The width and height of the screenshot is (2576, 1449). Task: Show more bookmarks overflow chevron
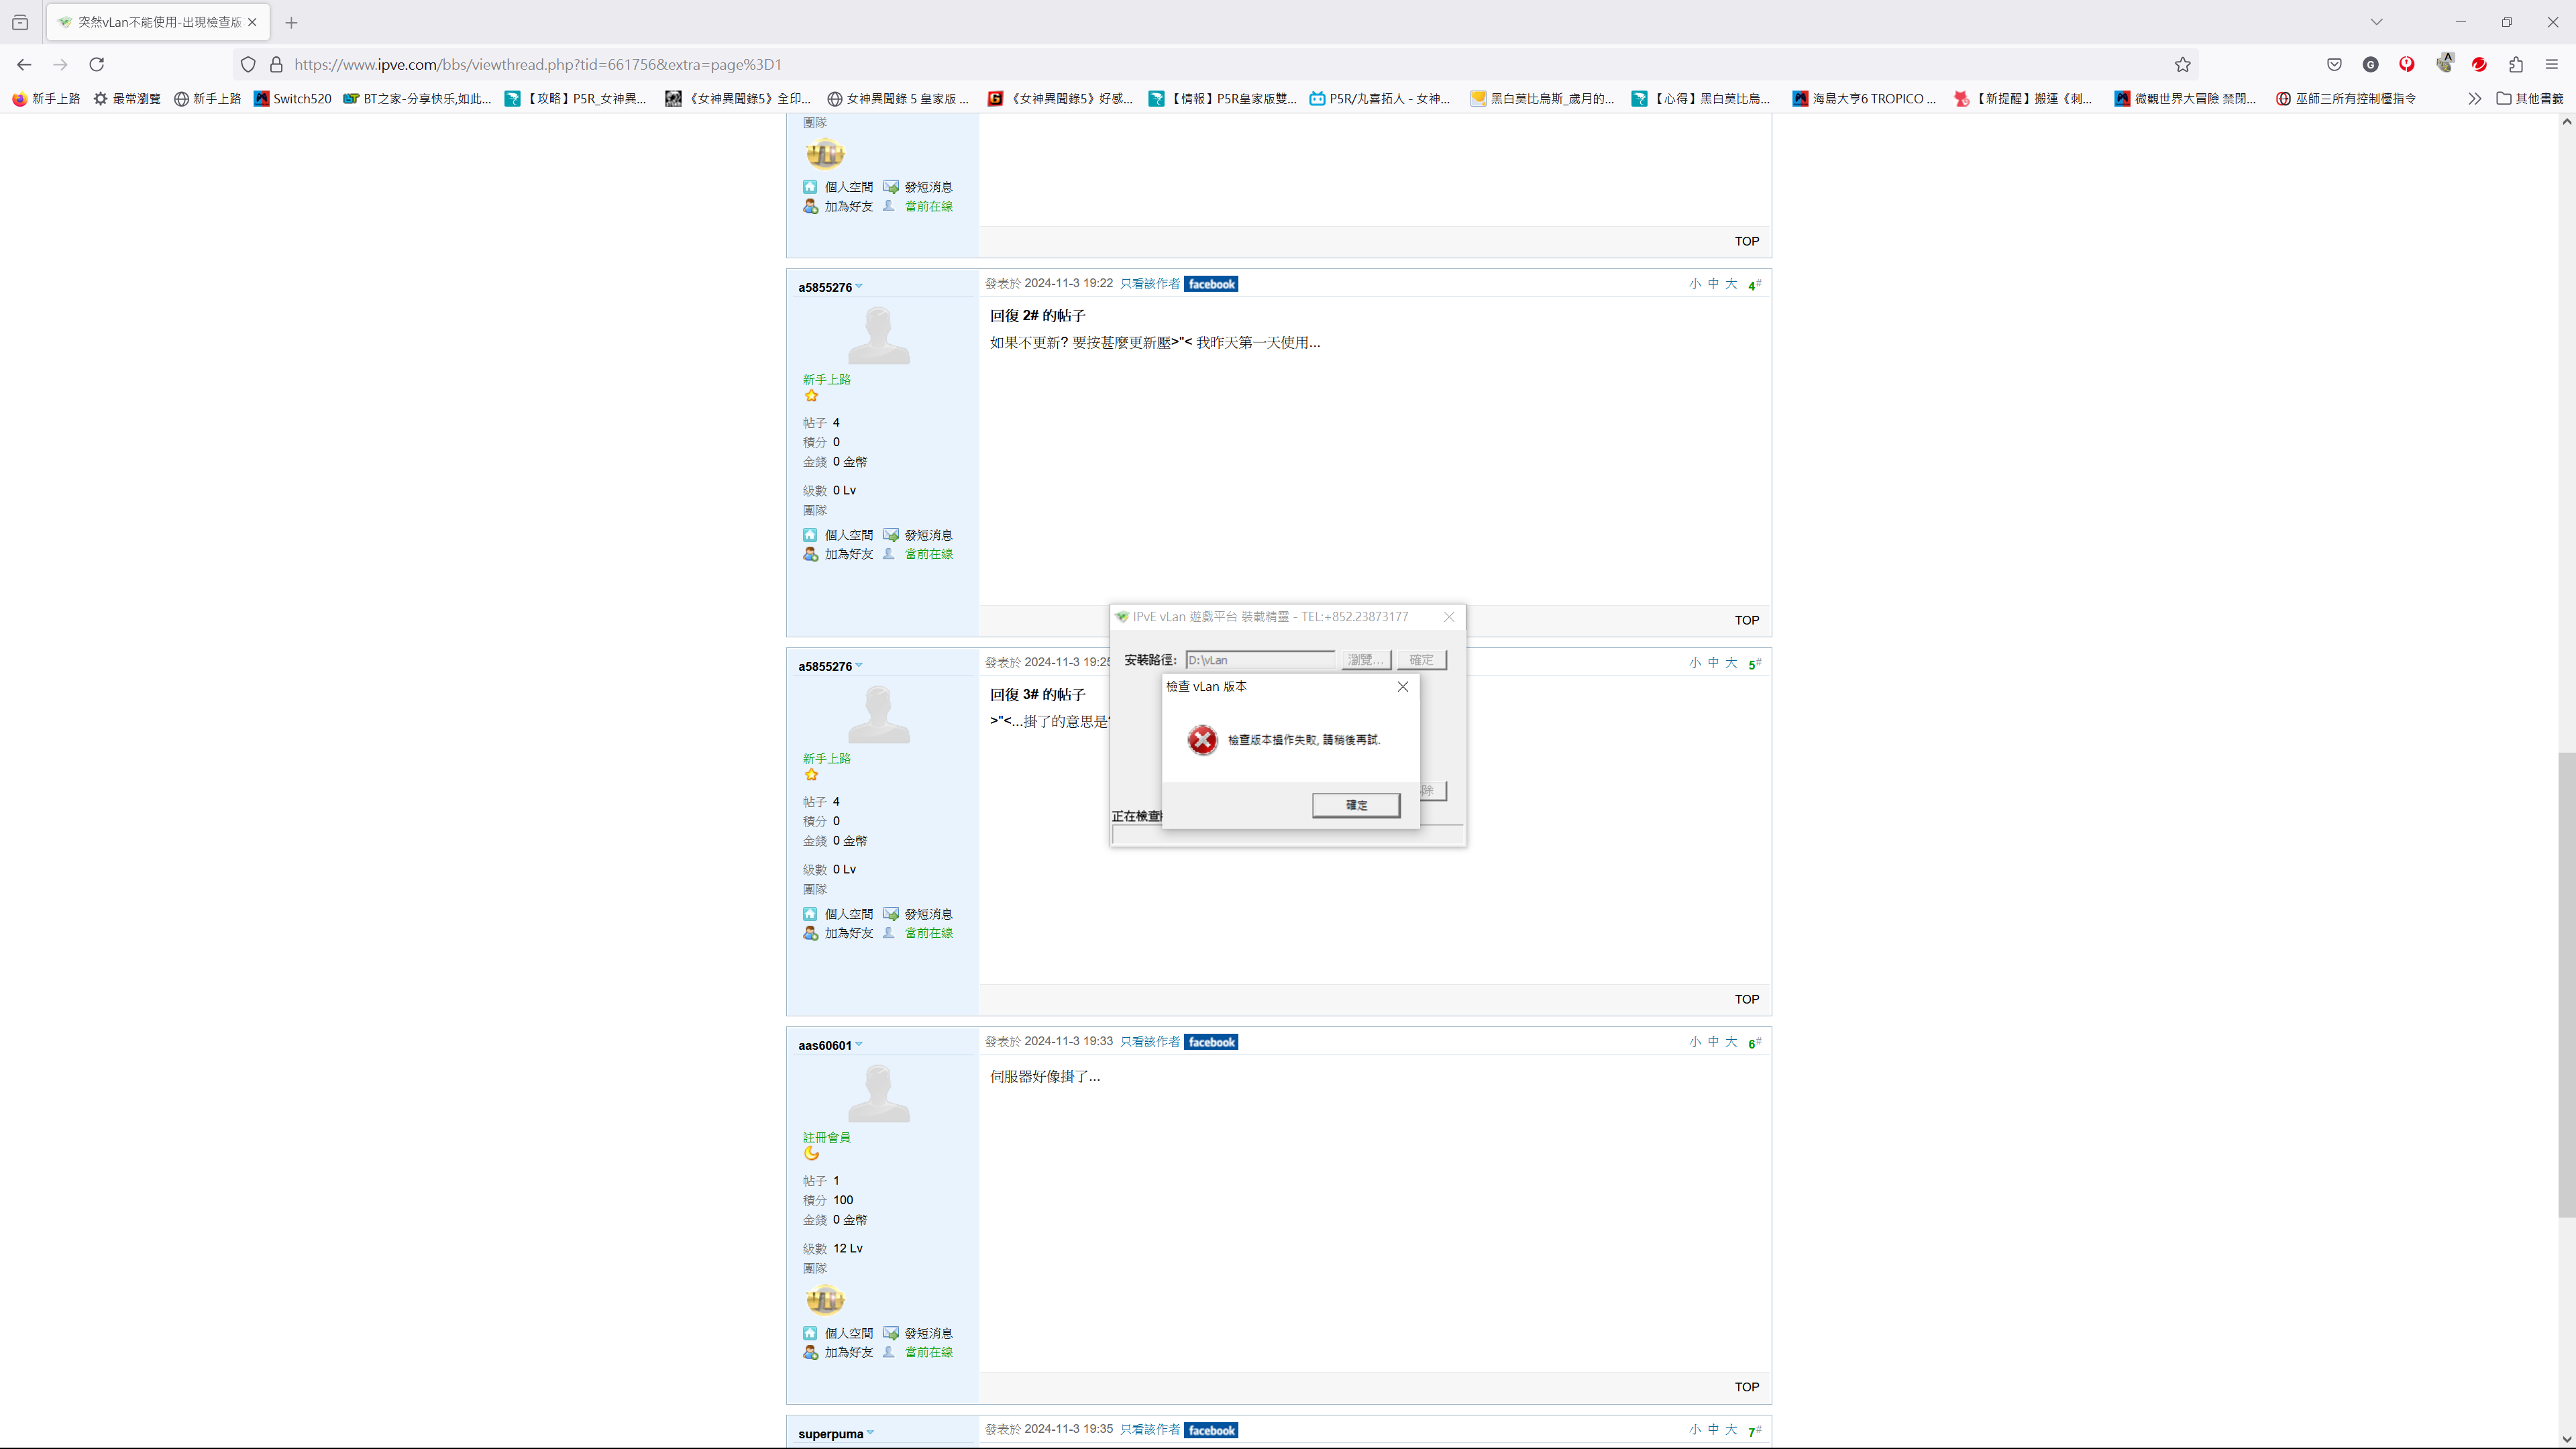coord(2474,98)
